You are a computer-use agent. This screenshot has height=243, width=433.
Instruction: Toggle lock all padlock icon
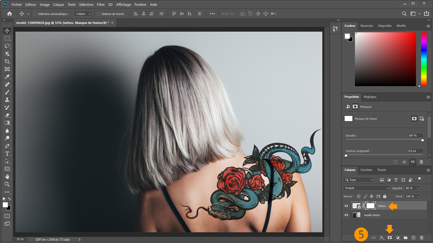click(x=385, y=197)
